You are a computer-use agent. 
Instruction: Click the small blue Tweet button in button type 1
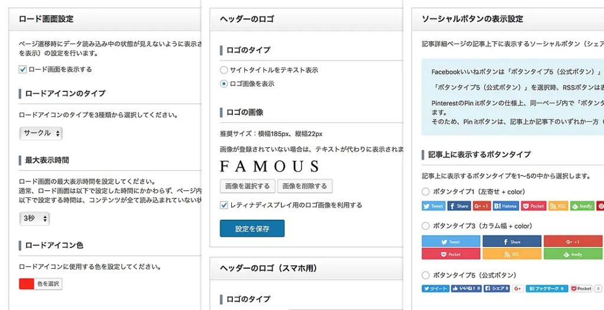(434, 206)
